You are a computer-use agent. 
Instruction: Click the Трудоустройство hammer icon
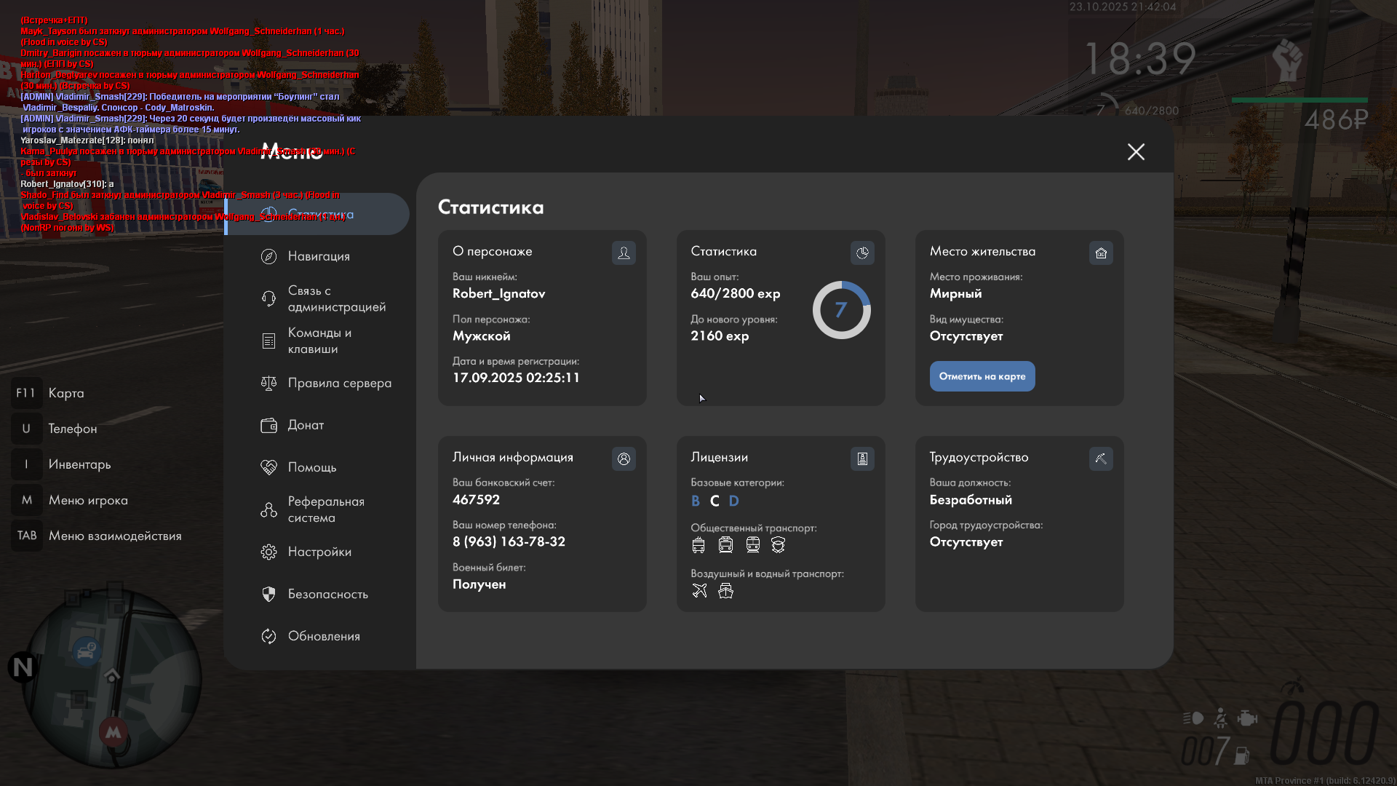(x=1101, y=458)
